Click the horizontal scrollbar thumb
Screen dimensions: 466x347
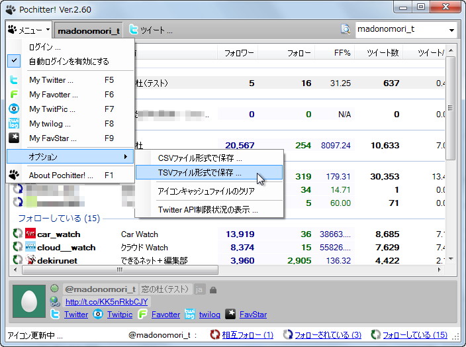pos(120,270)
